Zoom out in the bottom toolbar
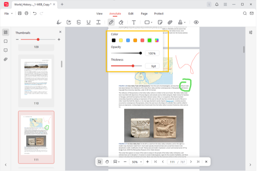This screenshot has height=171, width=257. point(125,162)
